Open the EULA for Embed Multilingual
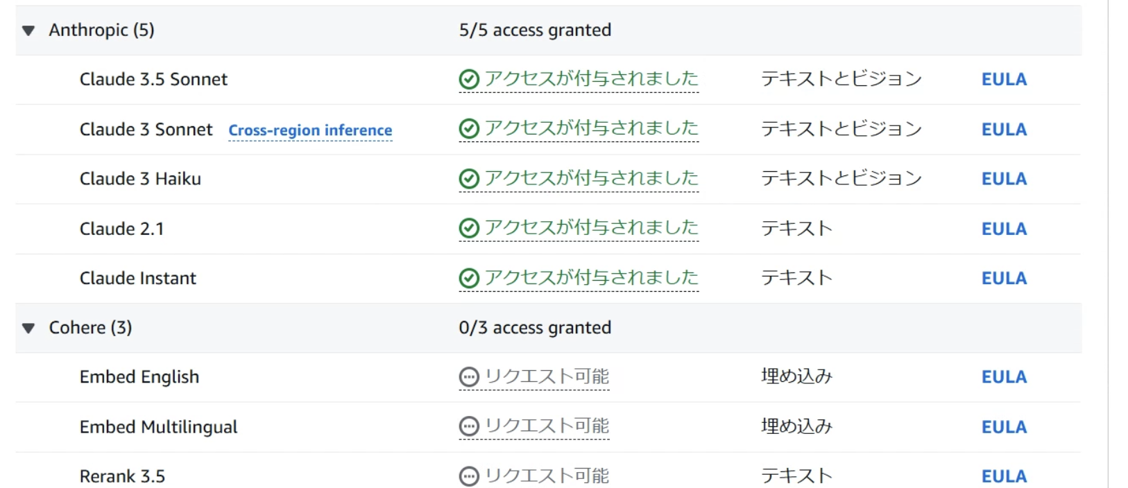 [1004, 427]
